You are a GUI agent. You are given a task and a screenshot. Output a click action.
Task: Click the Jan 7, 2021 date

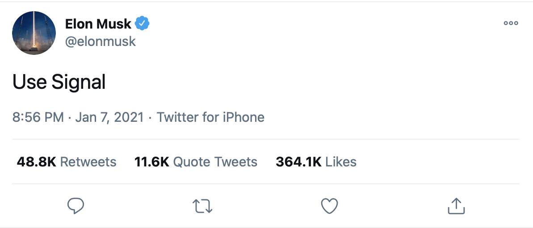click(x=110, y=117)
